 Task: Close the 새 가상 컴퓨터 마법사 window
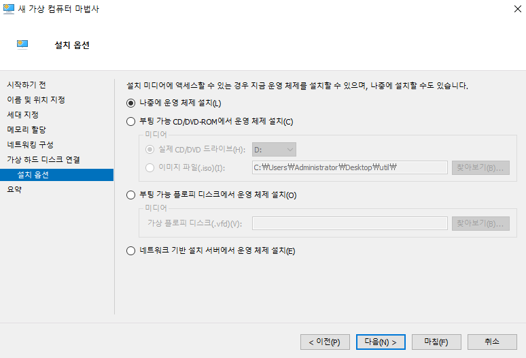(x=518, y=9)
